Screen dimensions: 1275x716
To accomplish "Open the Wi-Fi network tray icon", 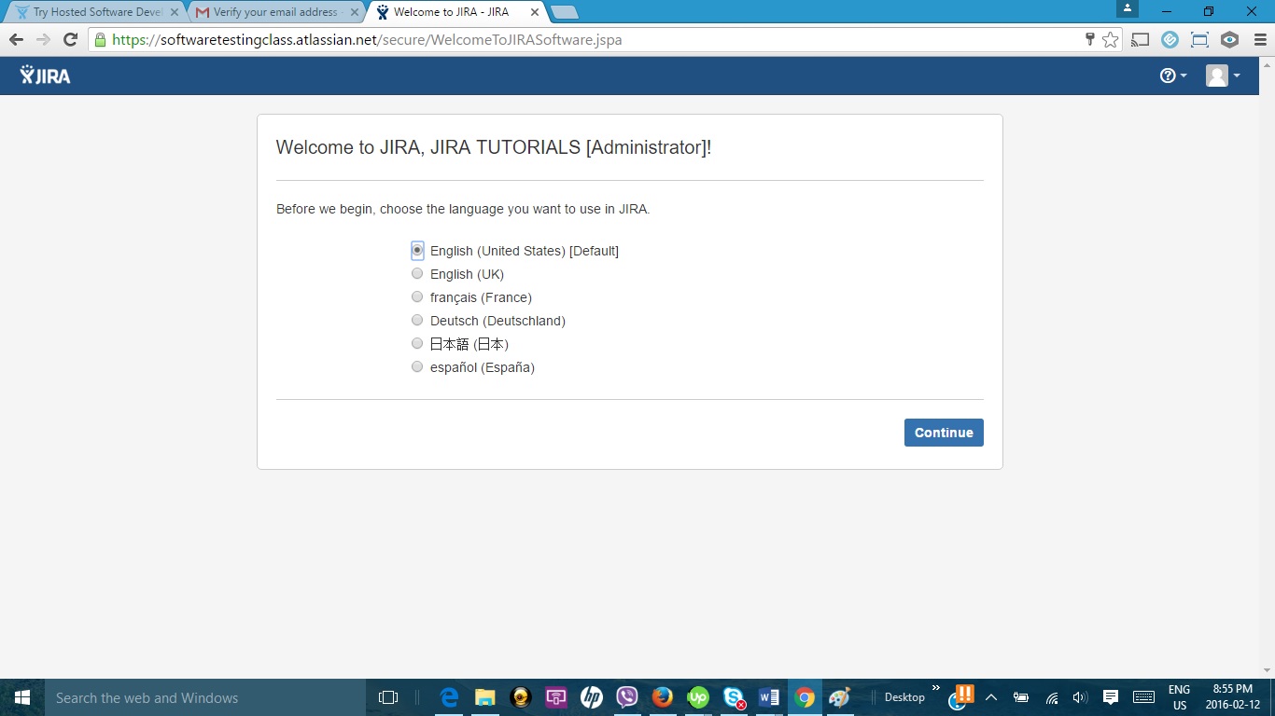I will point(1052,697).
